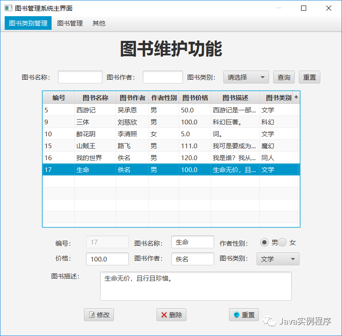Click price cell 111.0
Viewport: 342px width, 336px height.
195,146
